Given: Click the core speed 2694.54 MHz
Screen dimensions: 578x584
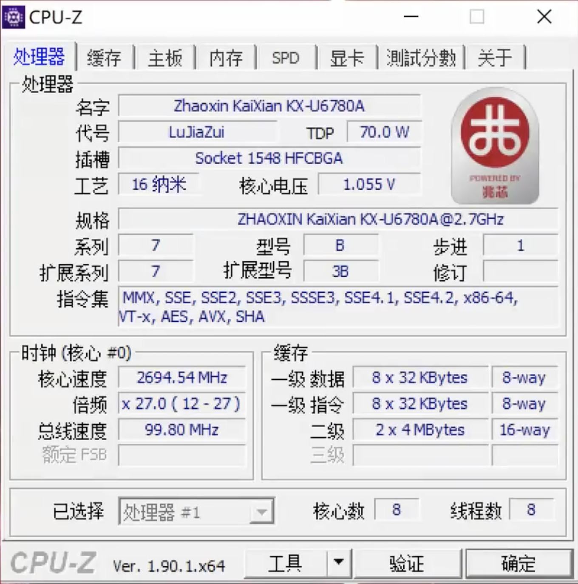Looking at the screenshot, I should point(182,377).
